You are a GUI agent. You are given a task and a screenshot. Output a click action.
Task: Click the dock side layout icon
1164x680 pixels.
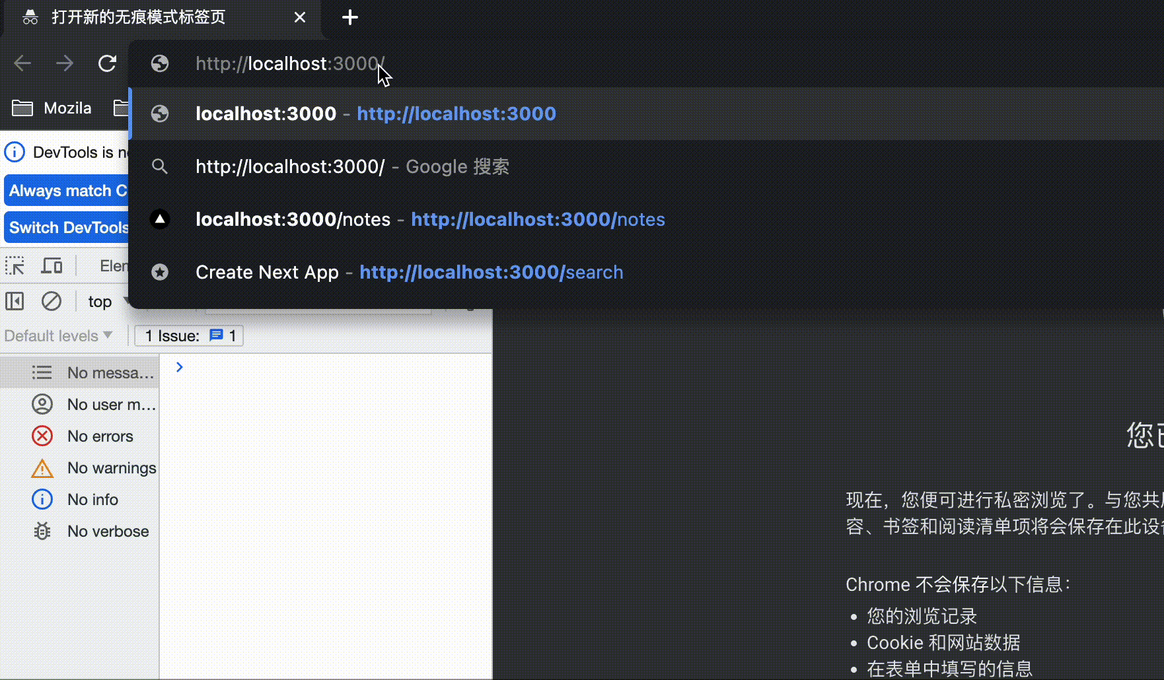click(14, 301)
